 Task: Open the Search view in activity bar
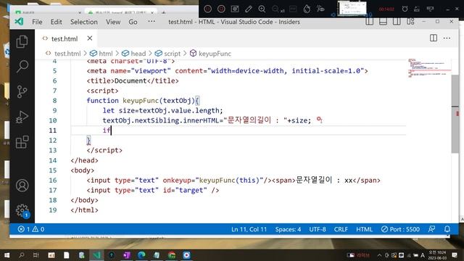coord(22,66)
